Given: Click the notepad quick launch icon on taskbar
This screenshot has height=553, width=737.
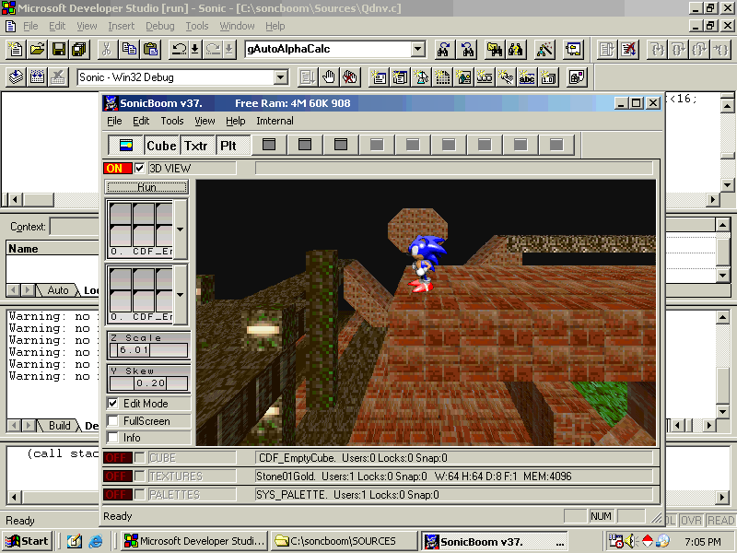Looking at the screenshot, I should tap(74, 541).
